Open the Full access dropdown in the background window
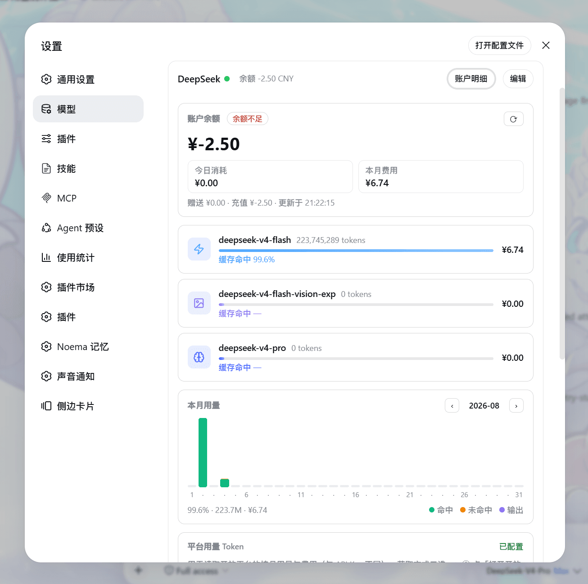 (196, 571)
